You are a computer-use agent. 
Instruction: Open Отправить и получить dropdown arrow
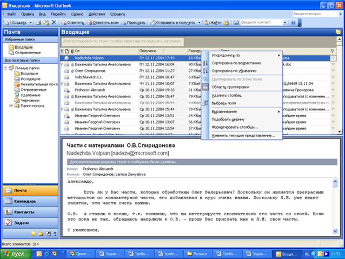199,23
